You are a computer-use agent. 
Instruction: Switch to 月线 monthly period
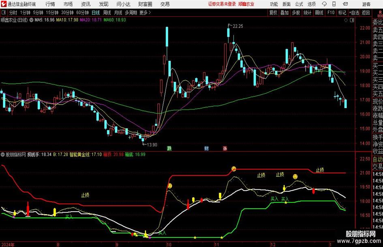[118, 13]
